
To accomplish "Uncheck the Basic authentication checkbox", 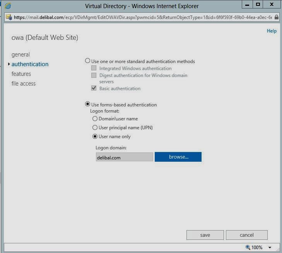I will coord(94,89).
